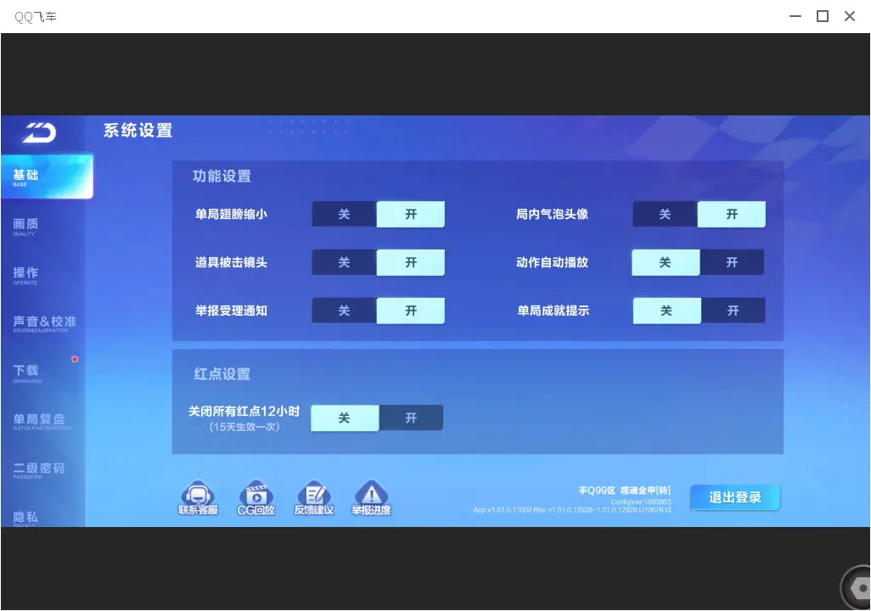This screenshot has width=871, height=611.
Task: Set 单局翅膀缩小 to 开
Action: pos(411,215)
